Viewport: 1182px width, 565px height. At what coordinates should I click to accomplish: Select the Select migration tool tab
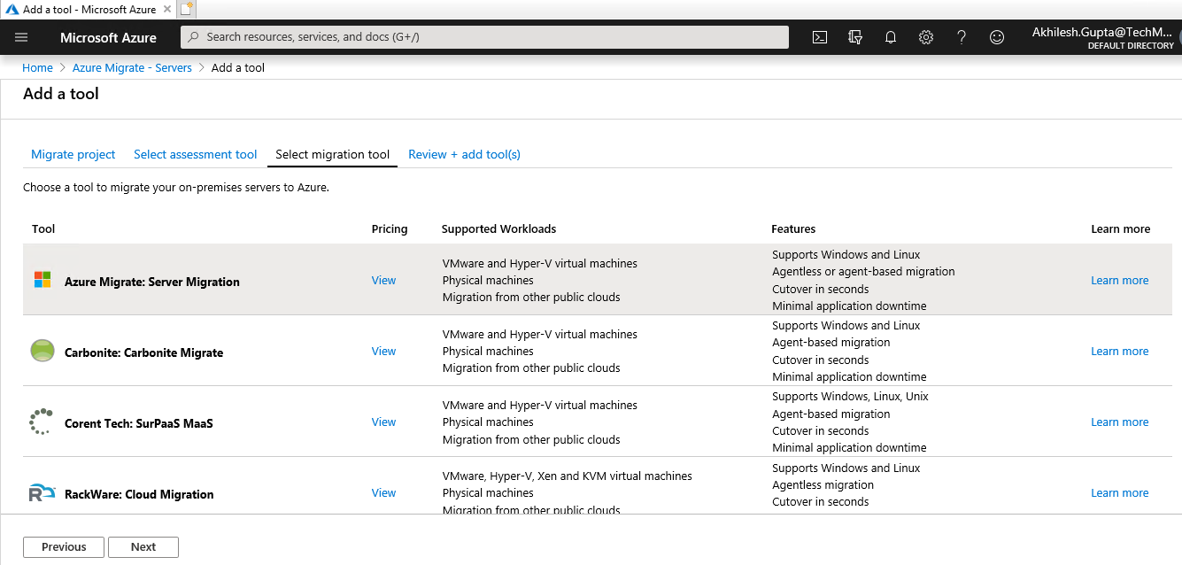(333, 154)
